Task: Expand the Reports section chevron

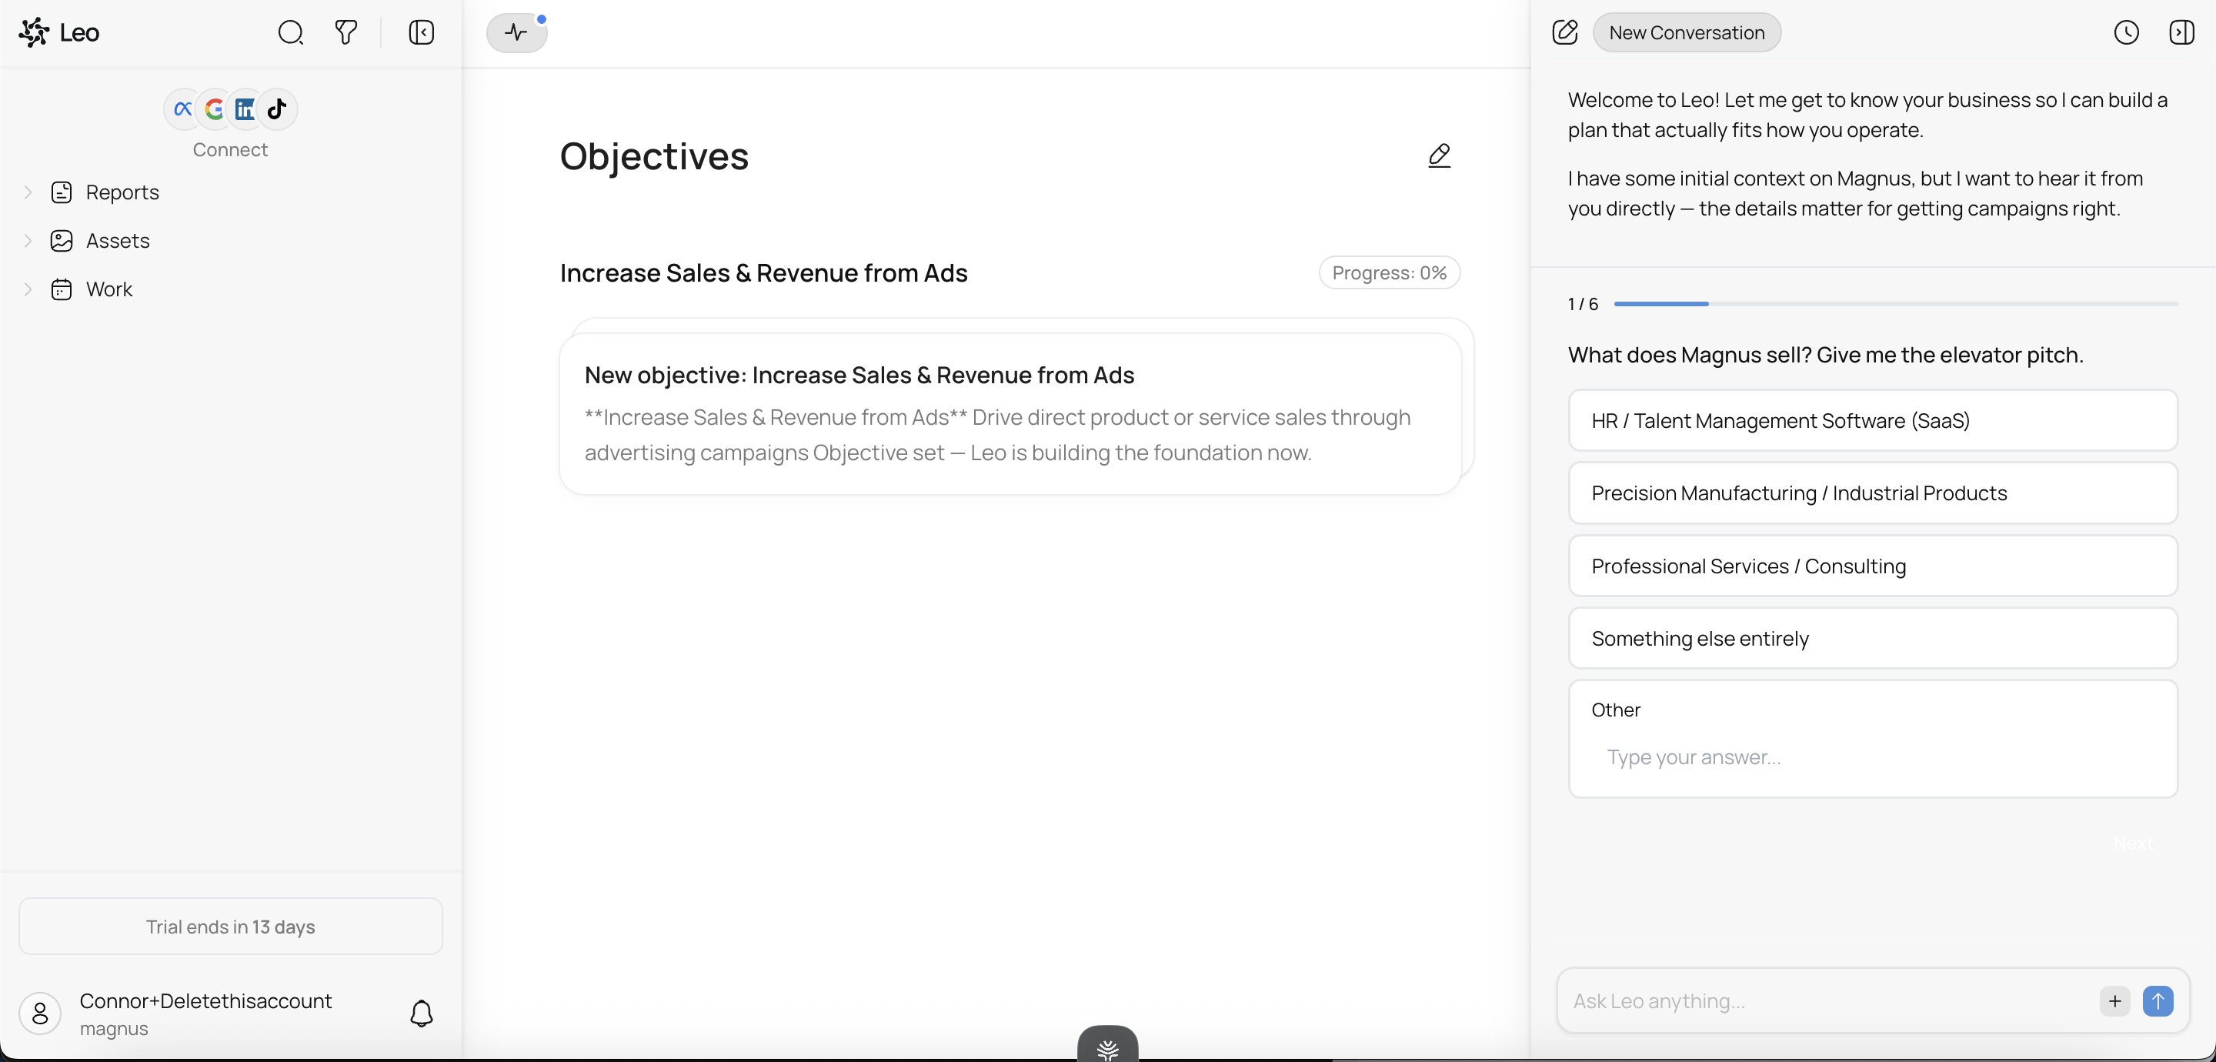Action: 28,192
